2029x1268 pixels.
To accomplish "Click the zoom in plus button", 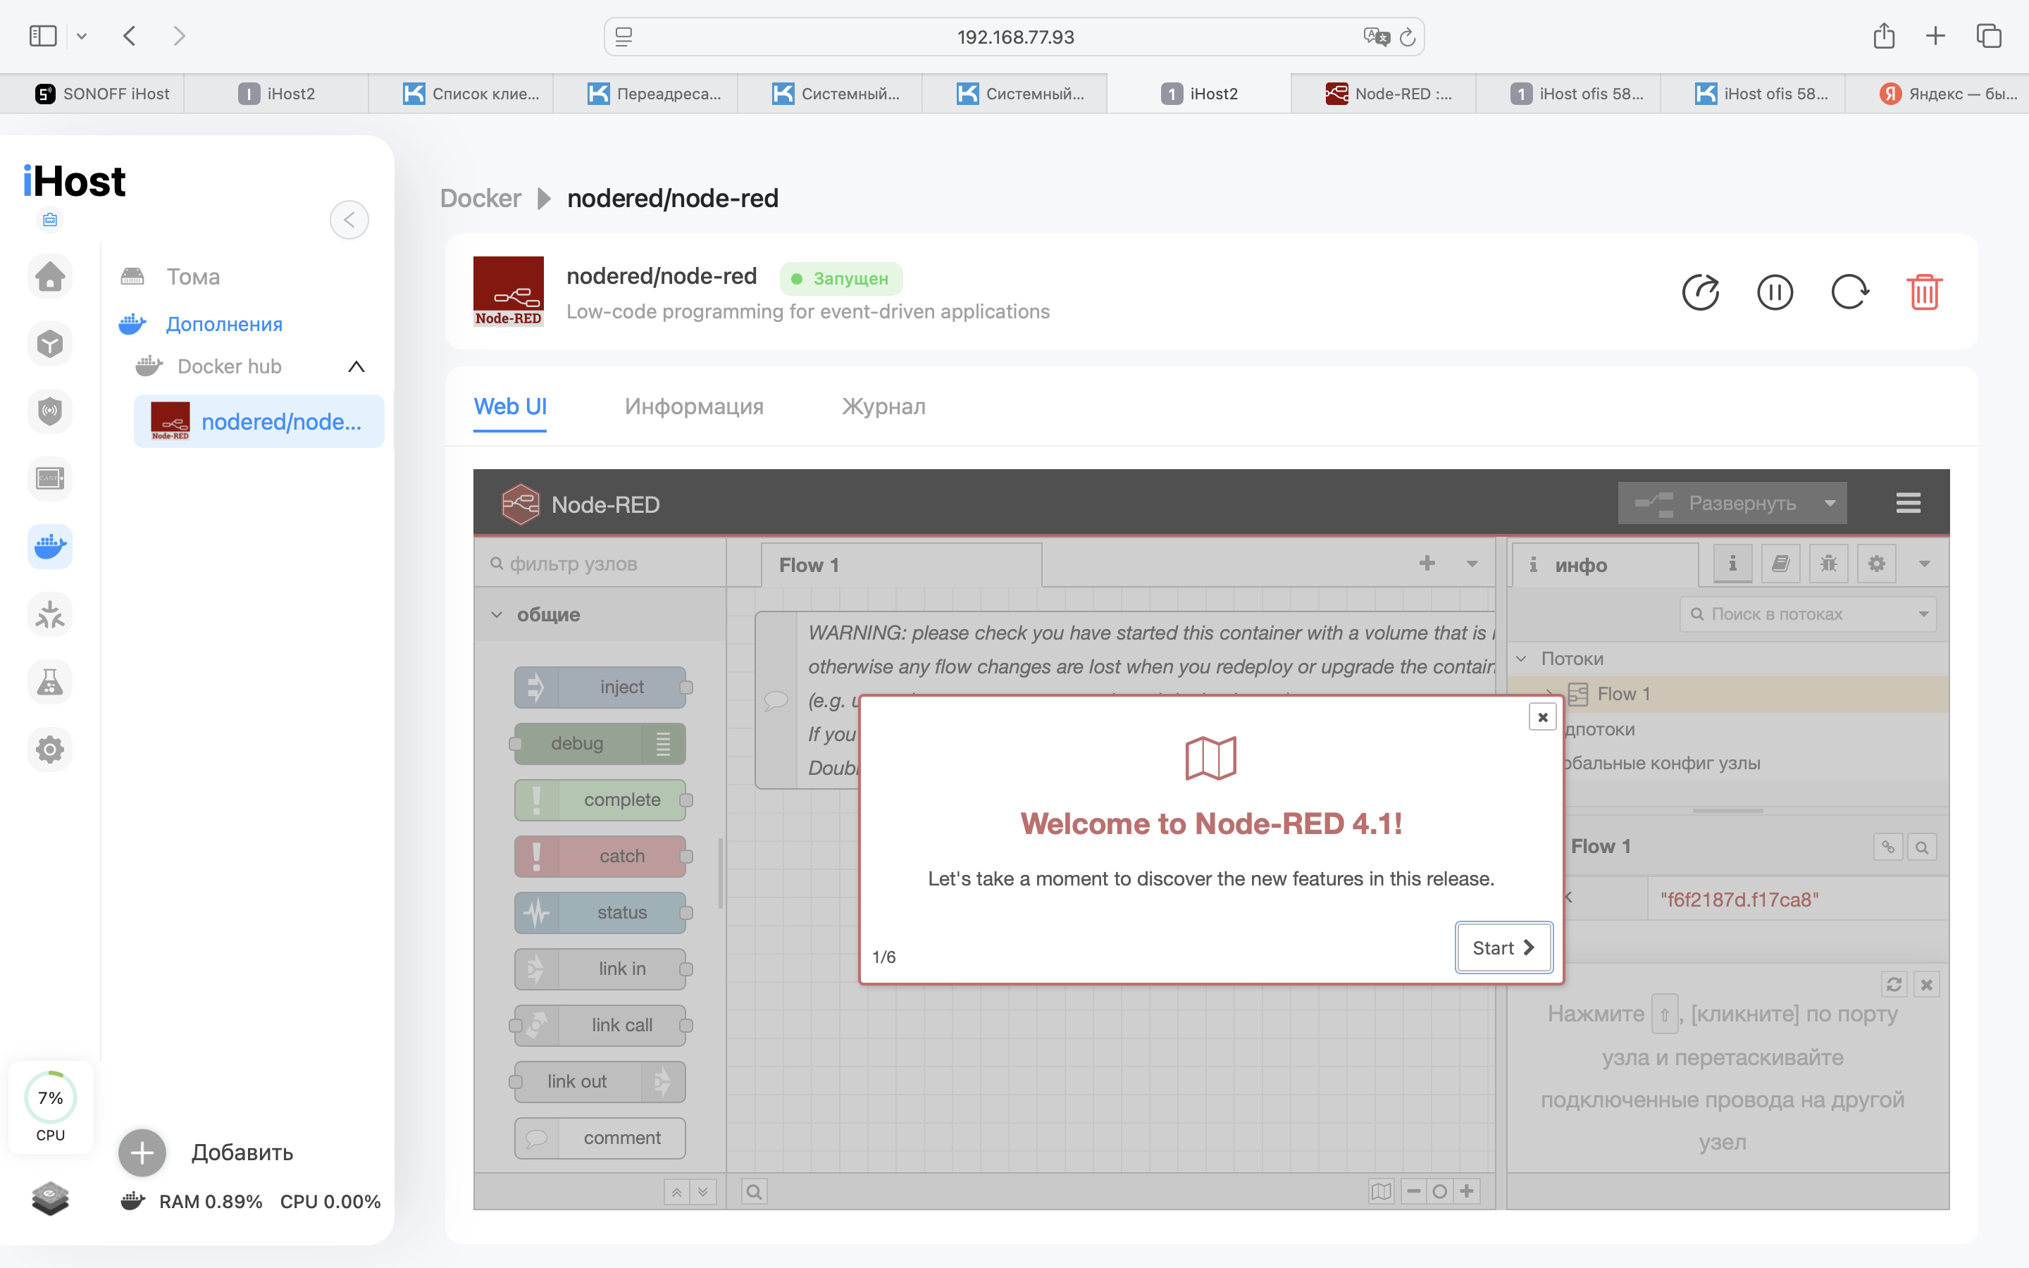I will click(1466, 1191).
